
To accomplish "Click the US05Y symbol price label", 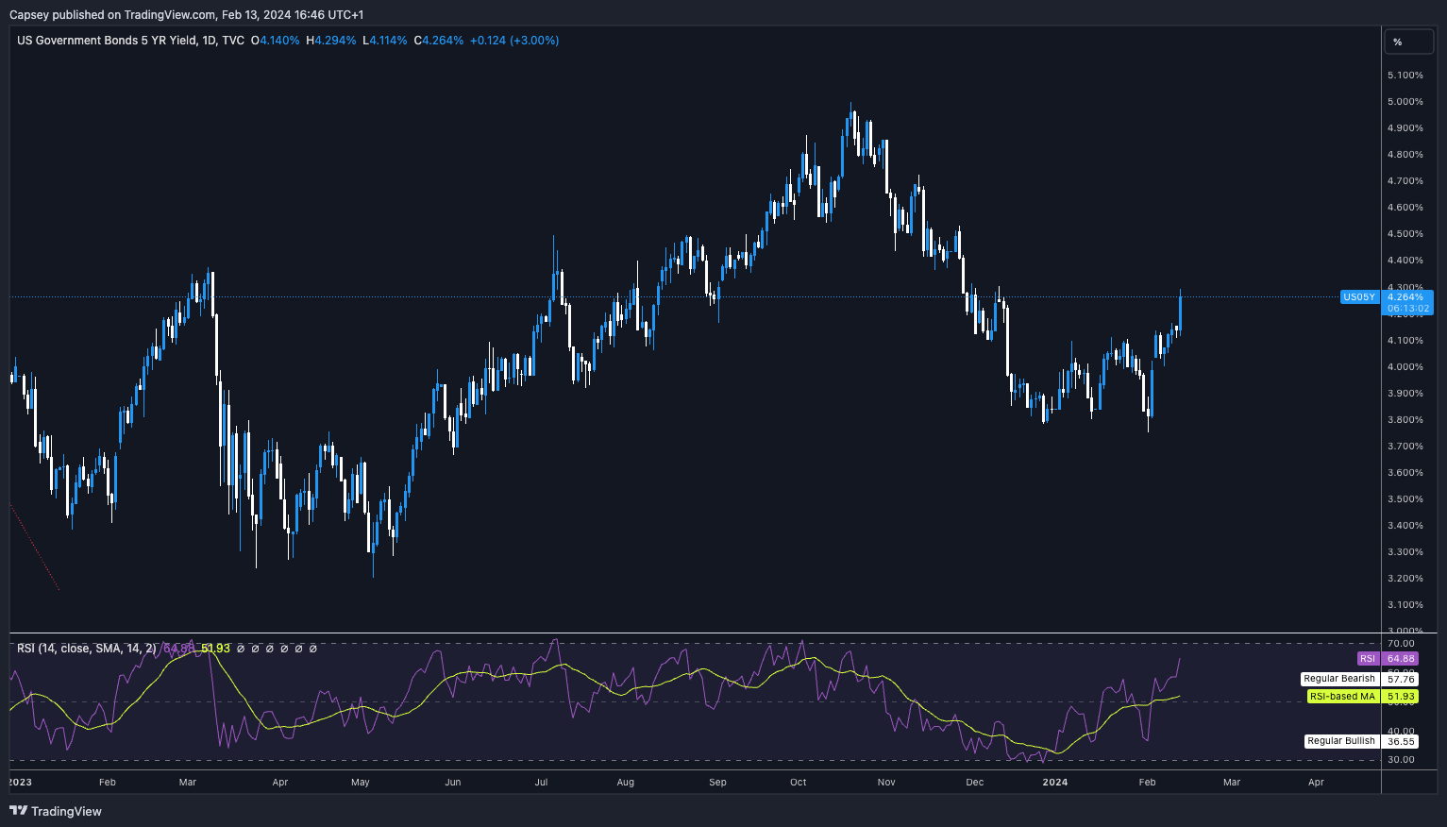I will 1358,297.
